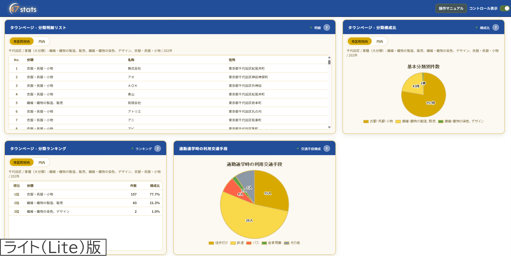Screen dimensions: 511x256
Task: Click the list scrollbar up arrow
Action: tap(329, 57)
